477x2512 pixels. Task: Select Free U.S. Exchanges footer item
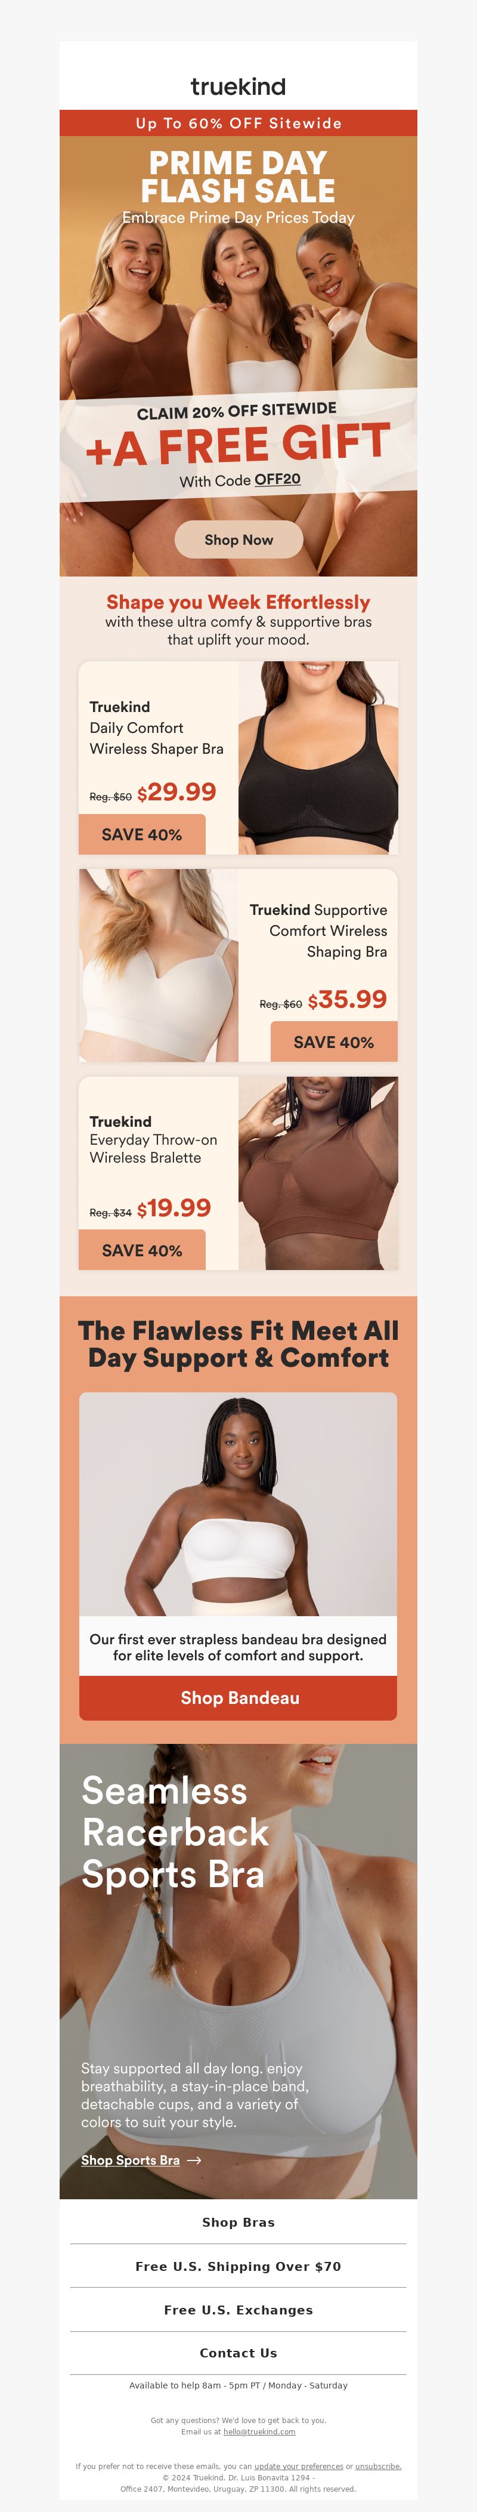[238, 2310]
